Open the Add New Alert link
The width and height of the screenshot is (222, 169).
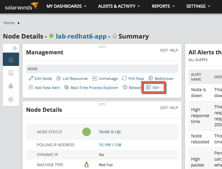click(47, 88)
